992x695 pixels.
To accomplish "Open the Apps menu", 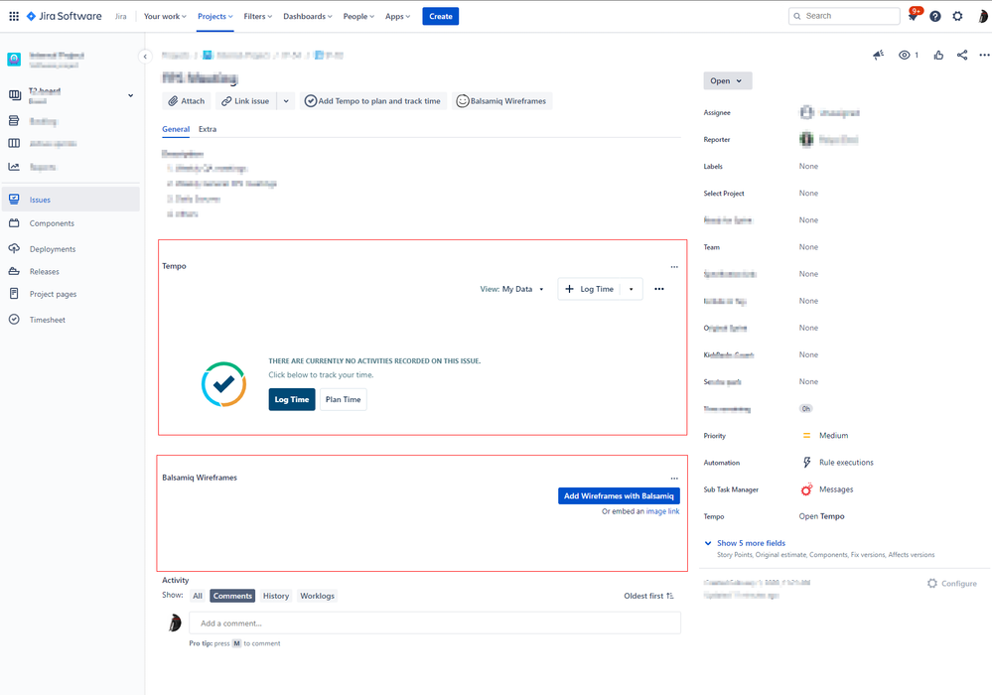I will 398,17.
